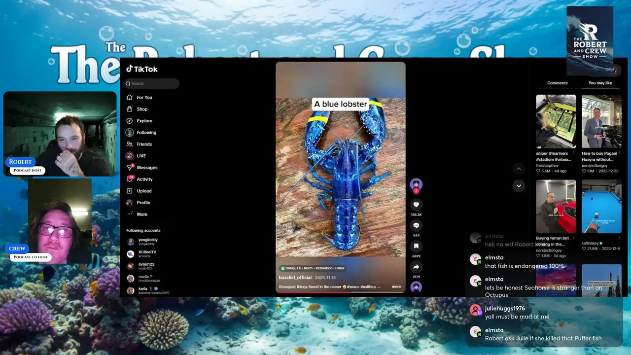Go to previous video with up chevron
This screenshot has height=355, width=631.
(519, 169)
